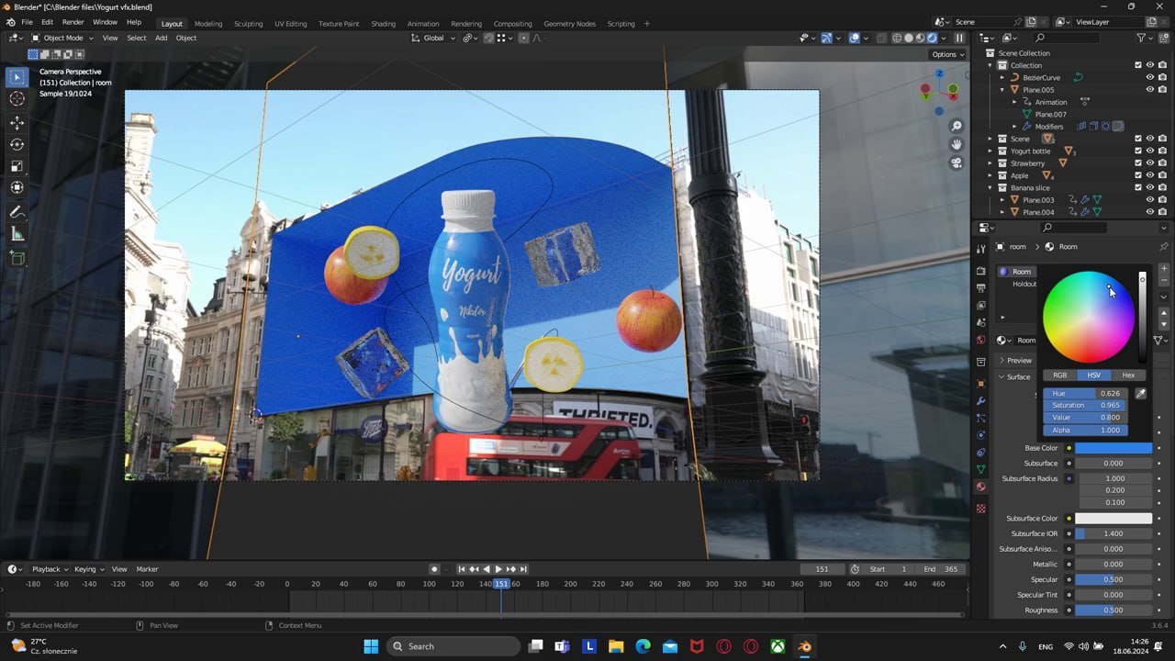
Task: Pause viewport rendering with the pause icon
Action: coord(959,38)
